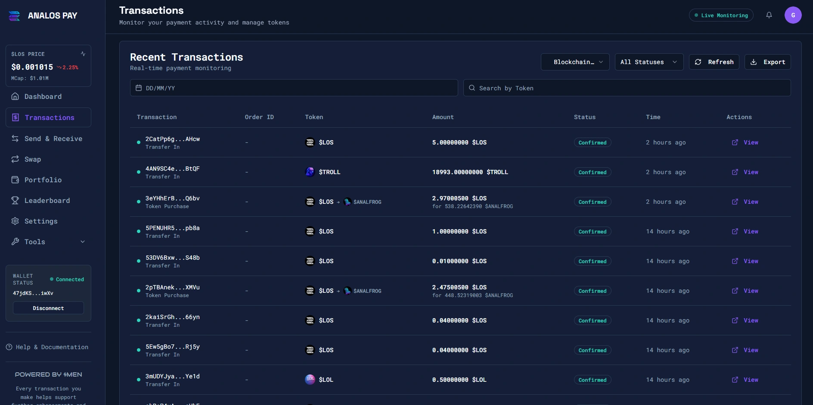813x405 pixels.
Task: Export the transactions list
Action: point(767,62)
